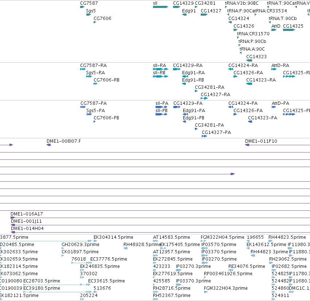
Task: Click the RH44823.5prime EST label
Action: click(x=287, y=237)
